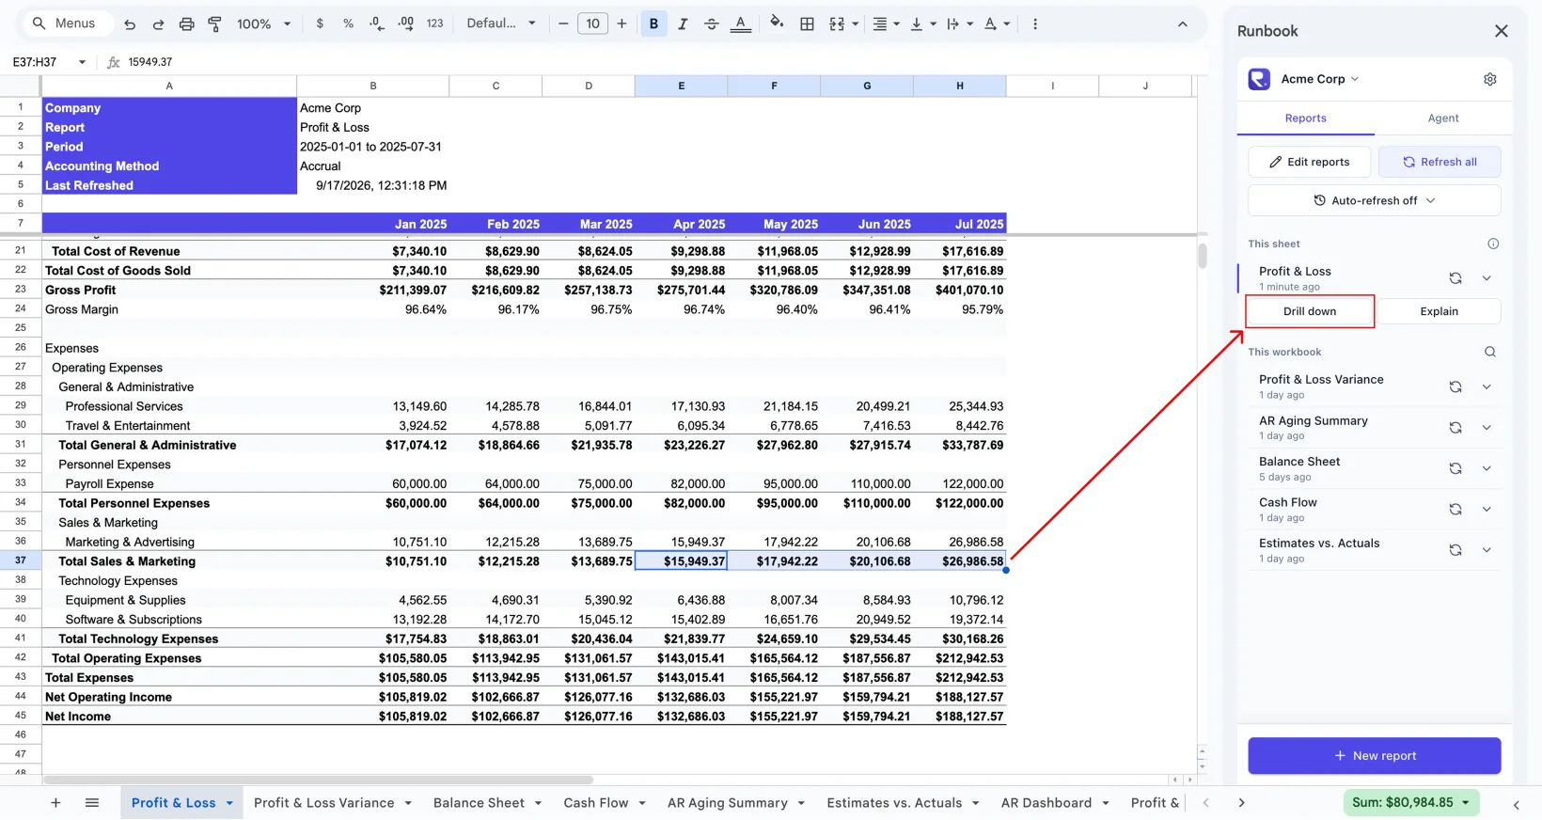This screenshot has height=820, width=1542.
Task: Open the Sum summary dropdown
Action: click(x=1411, y=802)
